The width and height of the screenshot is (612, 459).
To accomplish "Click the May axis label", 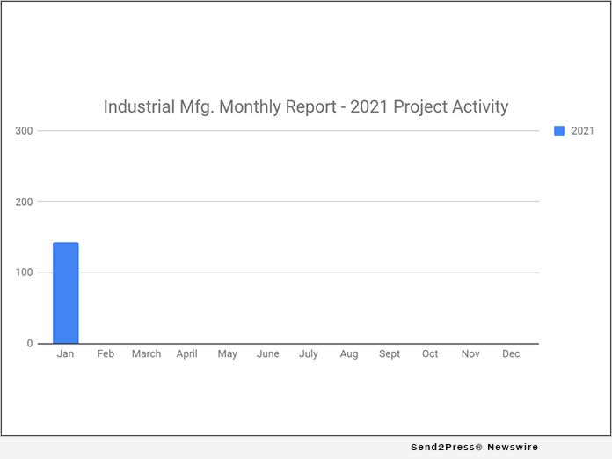I will tap(228, 353).
